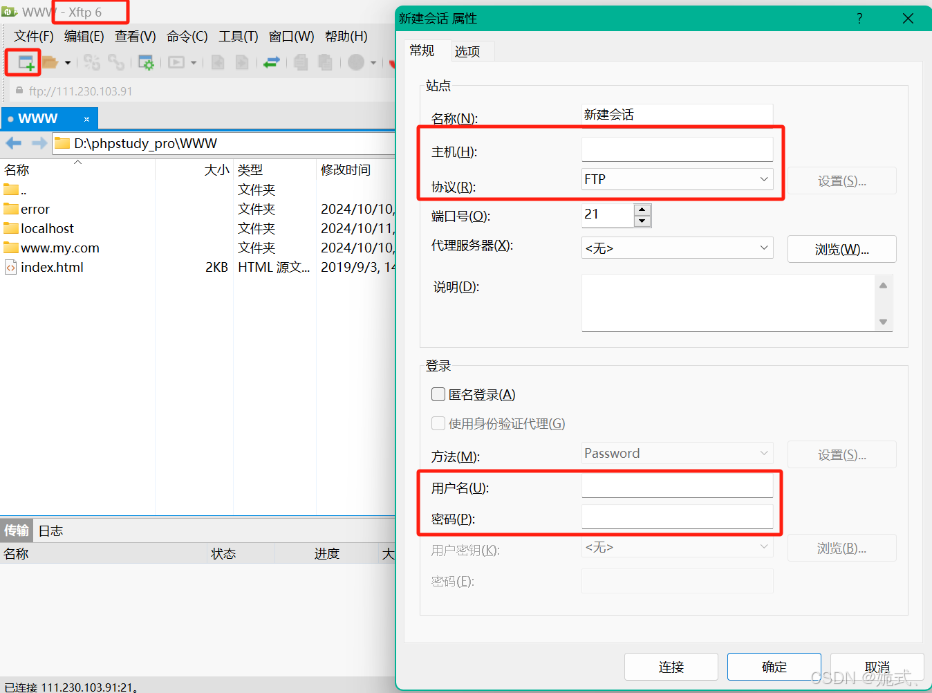Click the 端口号 field showing 21

(x=608, y=215)
